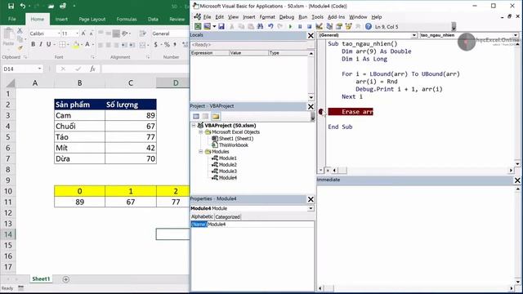Screen dimensions: 523x294
Task: Click the View Code icon in Project panel
Action: pyautogui.click(x=196, y=116)
